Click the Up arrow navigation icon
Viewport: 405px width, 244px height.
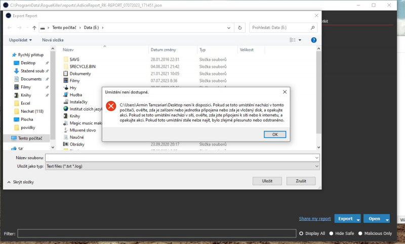(x=34, y=28)
